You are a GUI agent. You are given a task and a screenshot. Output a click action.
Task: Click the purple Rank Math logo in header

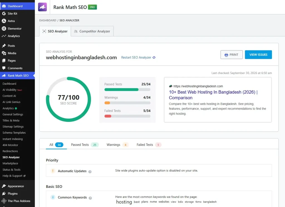coord(42,7)
